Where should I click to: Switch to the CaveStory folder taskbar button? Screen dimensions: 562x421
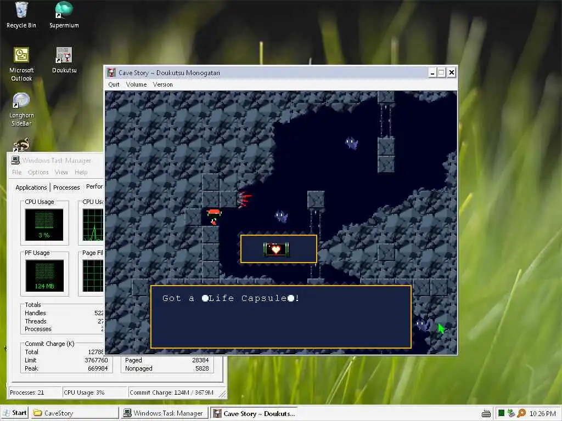[x=74, y=413]
